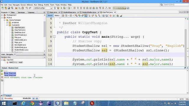Open the StudentDeep.java editor tab

point(69,12)
